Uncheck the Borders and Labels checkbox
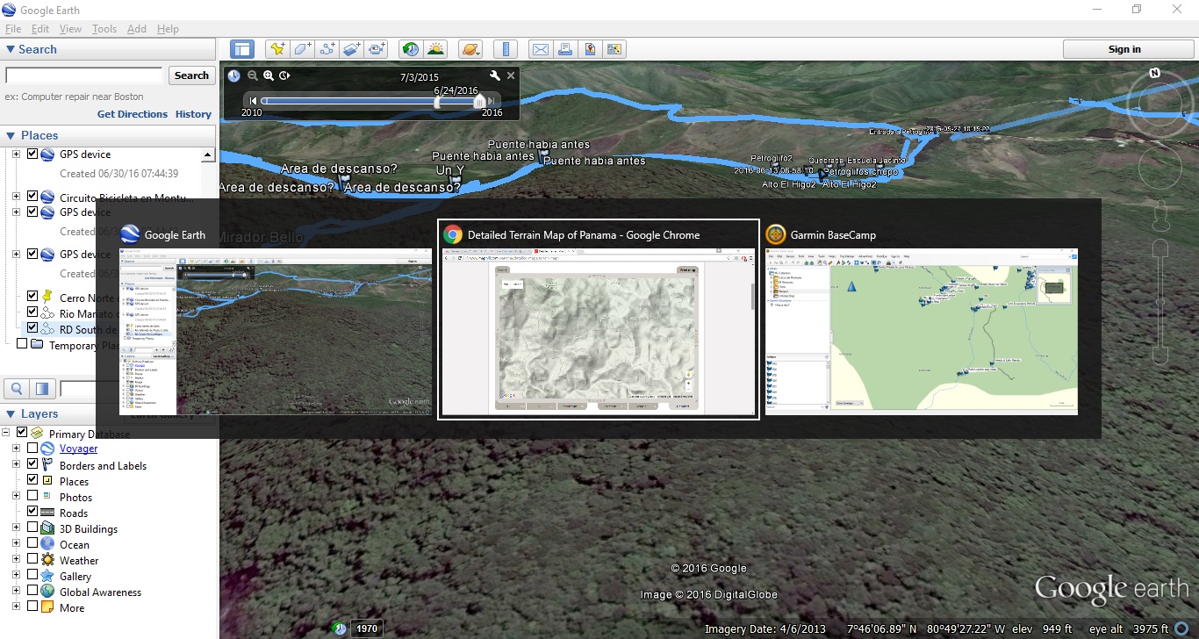Image resolution: width=1199 pixels, height=639 pixels. (32, 464)
